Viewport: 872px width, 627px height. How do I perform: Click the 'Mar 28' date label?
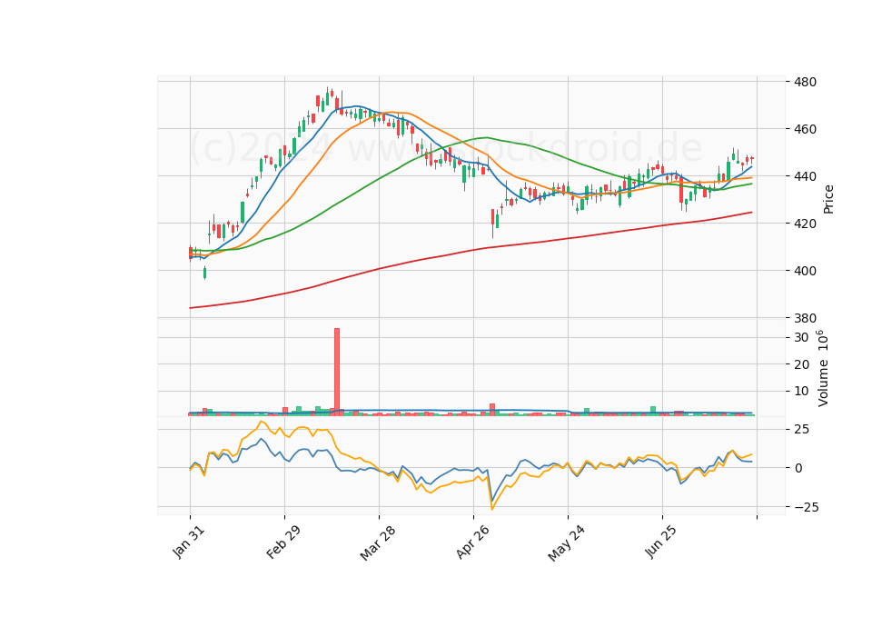tap(378, 542)
